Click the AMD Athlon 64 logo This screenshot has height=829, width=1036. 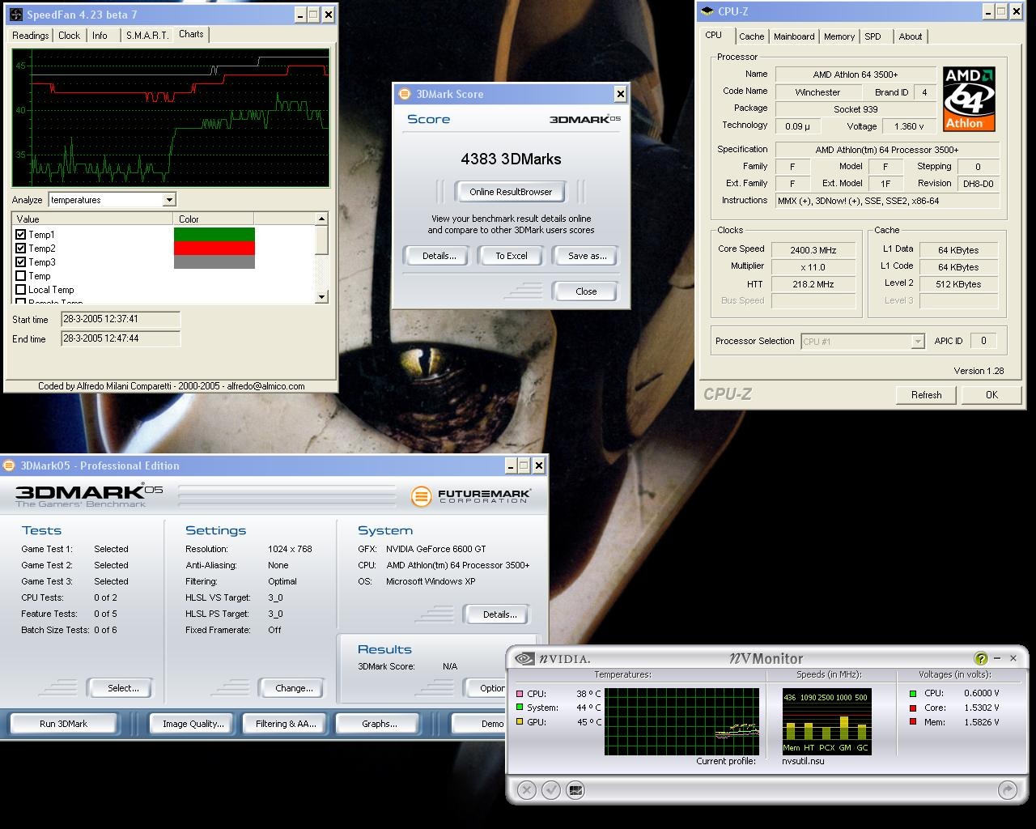[x=969, y=99]
